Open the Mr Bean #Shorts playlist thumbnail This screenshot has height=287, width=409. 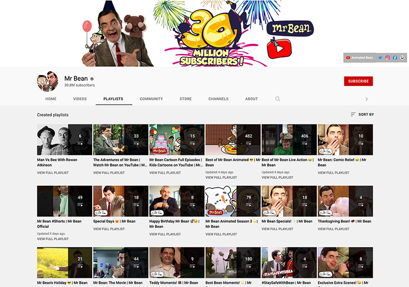pyautogui.click(x=65, y=201)
